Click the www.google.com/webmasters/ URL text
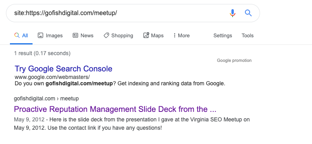 (x=52, y=77)
